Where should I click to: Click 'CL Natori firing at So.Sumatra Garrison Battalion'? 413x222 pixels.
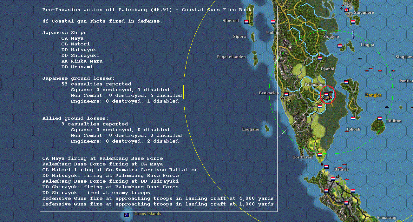(120, 170)
